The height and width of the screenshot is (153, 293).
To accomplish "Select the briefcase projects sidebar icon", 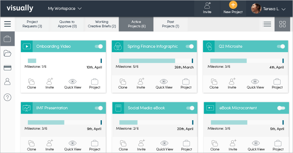I will (7, 39).
